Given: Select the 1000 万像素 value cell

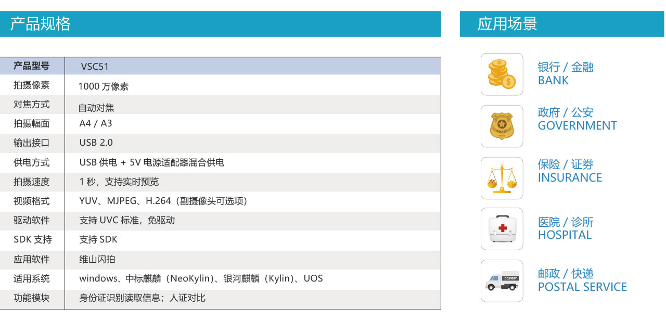Looking at the screenshot, I should click(104, 86).
